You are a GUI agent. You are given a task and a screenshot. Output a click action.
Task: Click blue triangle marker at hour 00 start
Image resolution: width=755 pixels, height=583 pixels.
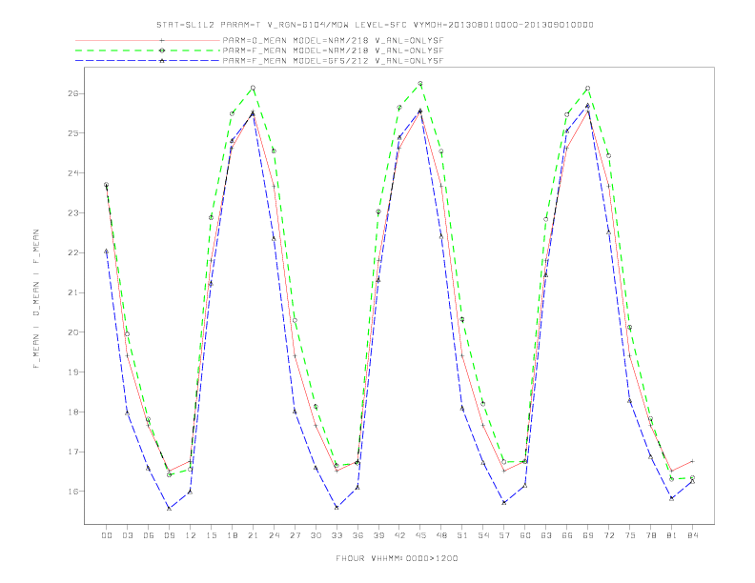(x=107, y=251)
